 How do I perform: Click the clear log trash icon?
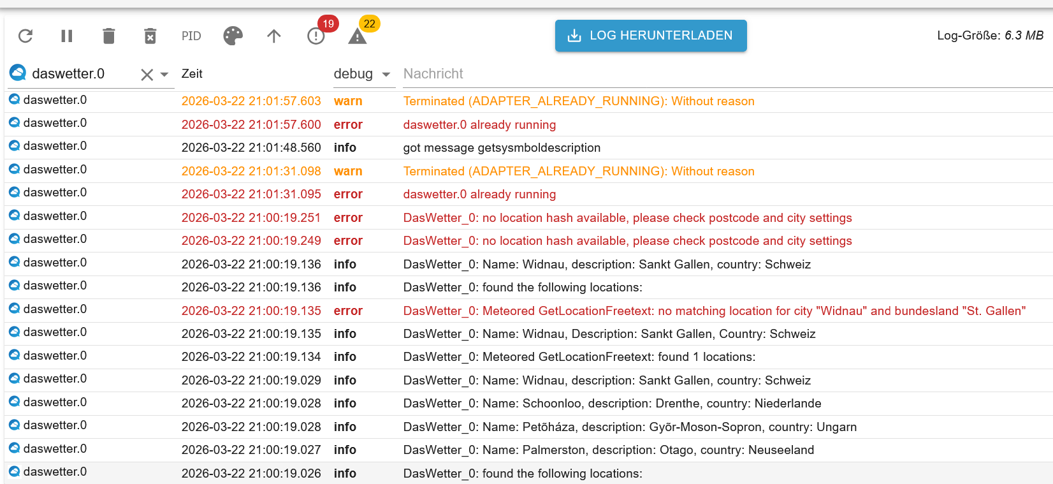[109, 36]
